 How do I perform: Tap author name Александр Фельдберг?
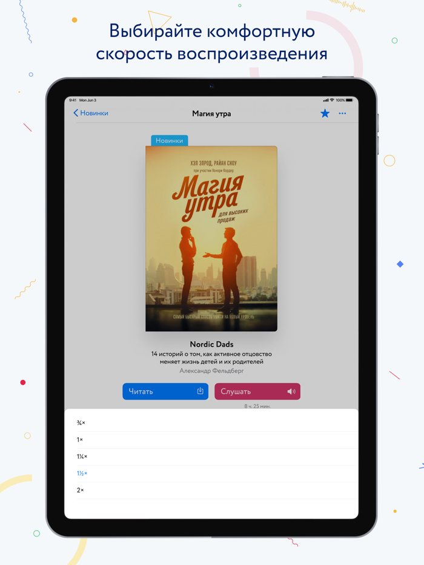[x=211, y=371]
